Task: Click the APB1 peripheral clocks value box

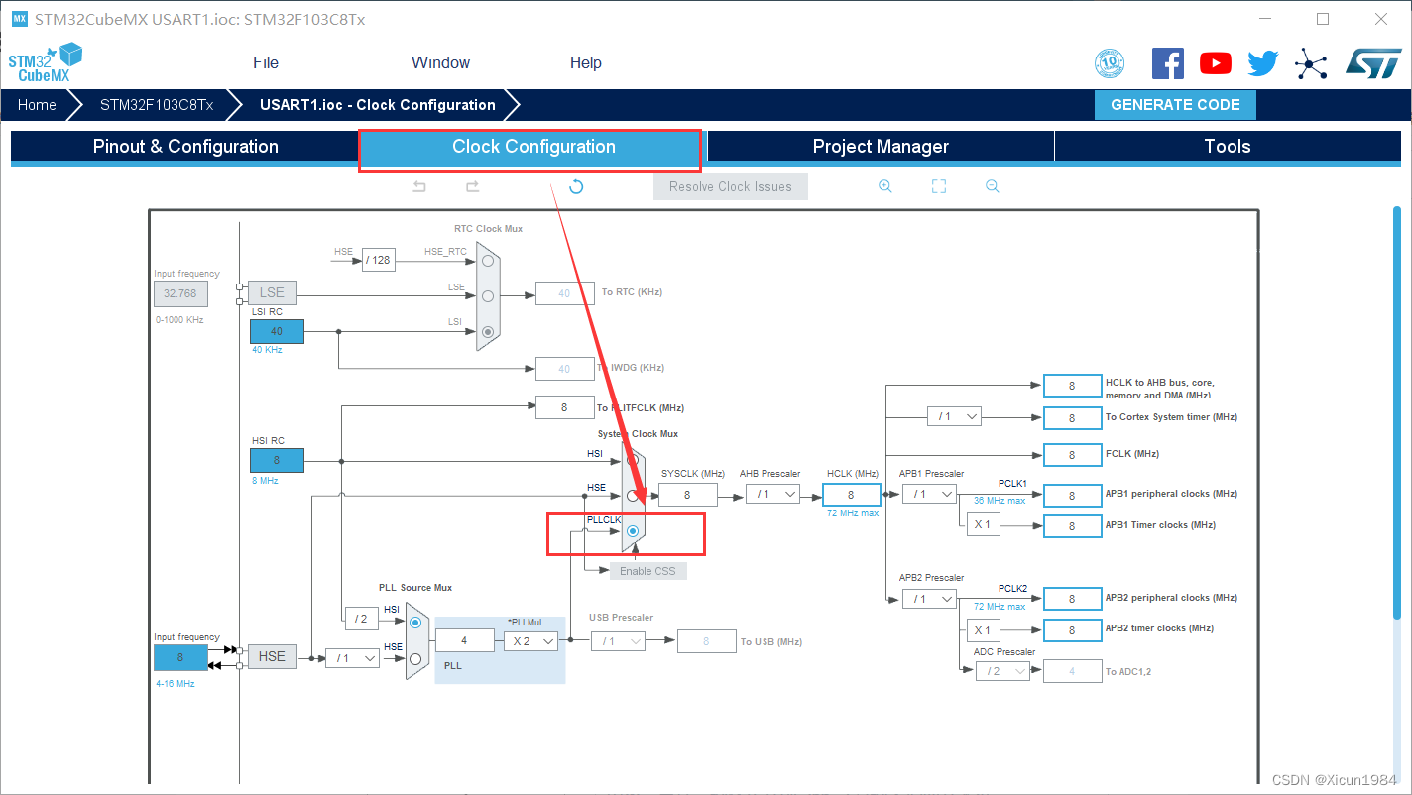Action: (1072, 495)
